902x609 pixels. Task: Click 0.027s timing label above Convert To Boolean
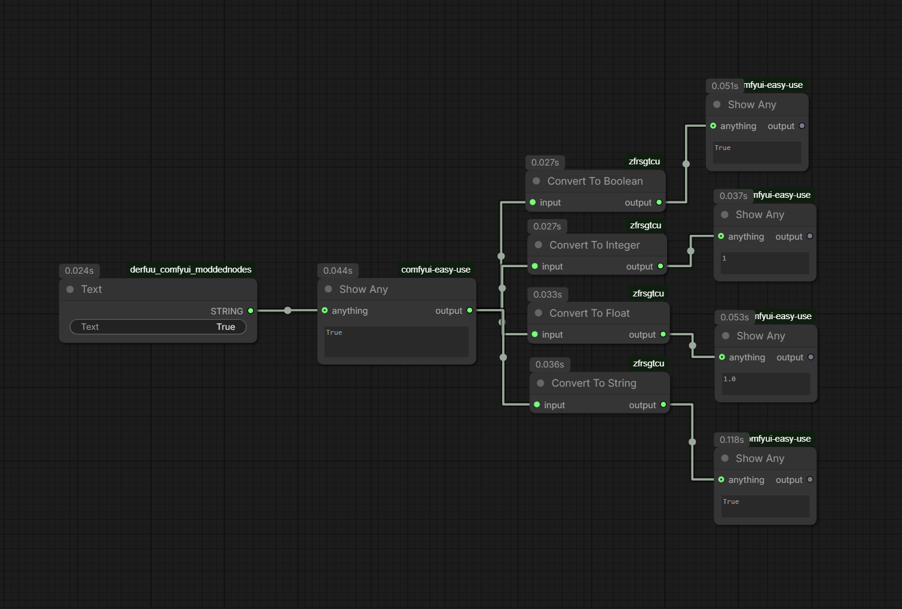coord(545,163)
